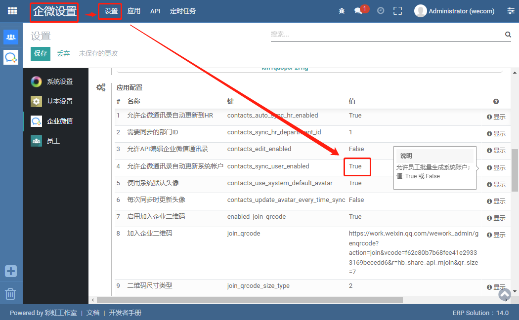Click the 每次同步时更新头像 name cell

156,200
